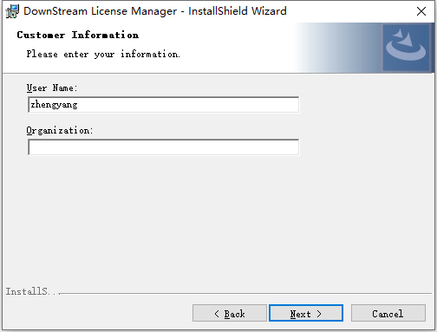The height and width of the screenshot is (332, 437).
Task: Proceed with the Next button
Action: (306, 313)
